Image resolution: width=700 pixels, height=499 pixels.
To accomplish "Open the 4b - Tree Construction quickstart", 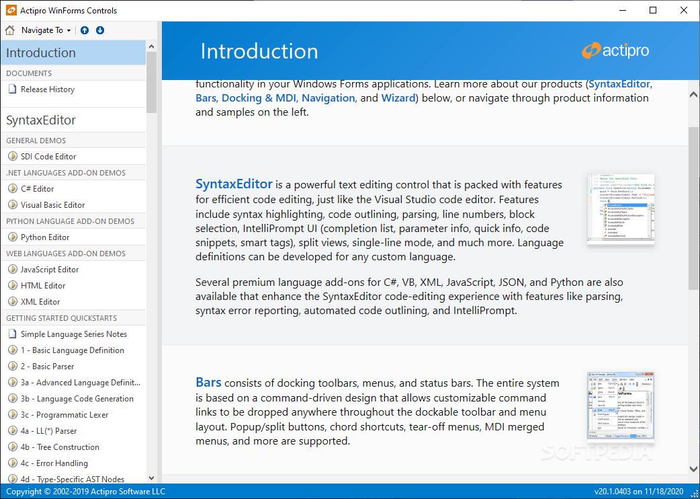I will (60, 447).
